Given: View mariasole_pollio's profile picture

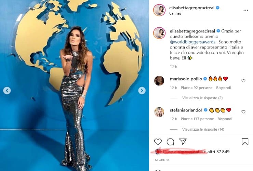Looking at the screenshot, I should (x=159, y=81).
